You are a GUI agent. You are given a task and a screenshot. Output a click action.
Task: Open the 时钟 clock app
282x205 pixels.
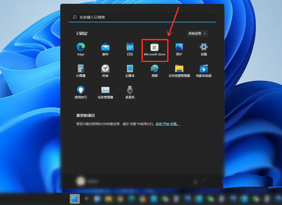coord(105,71)
